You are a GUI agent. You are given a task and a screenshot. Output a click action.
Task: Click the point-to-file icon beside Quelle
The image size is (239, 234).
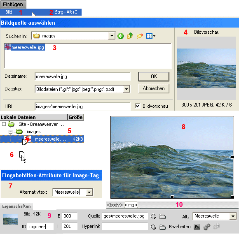[153, 216]
